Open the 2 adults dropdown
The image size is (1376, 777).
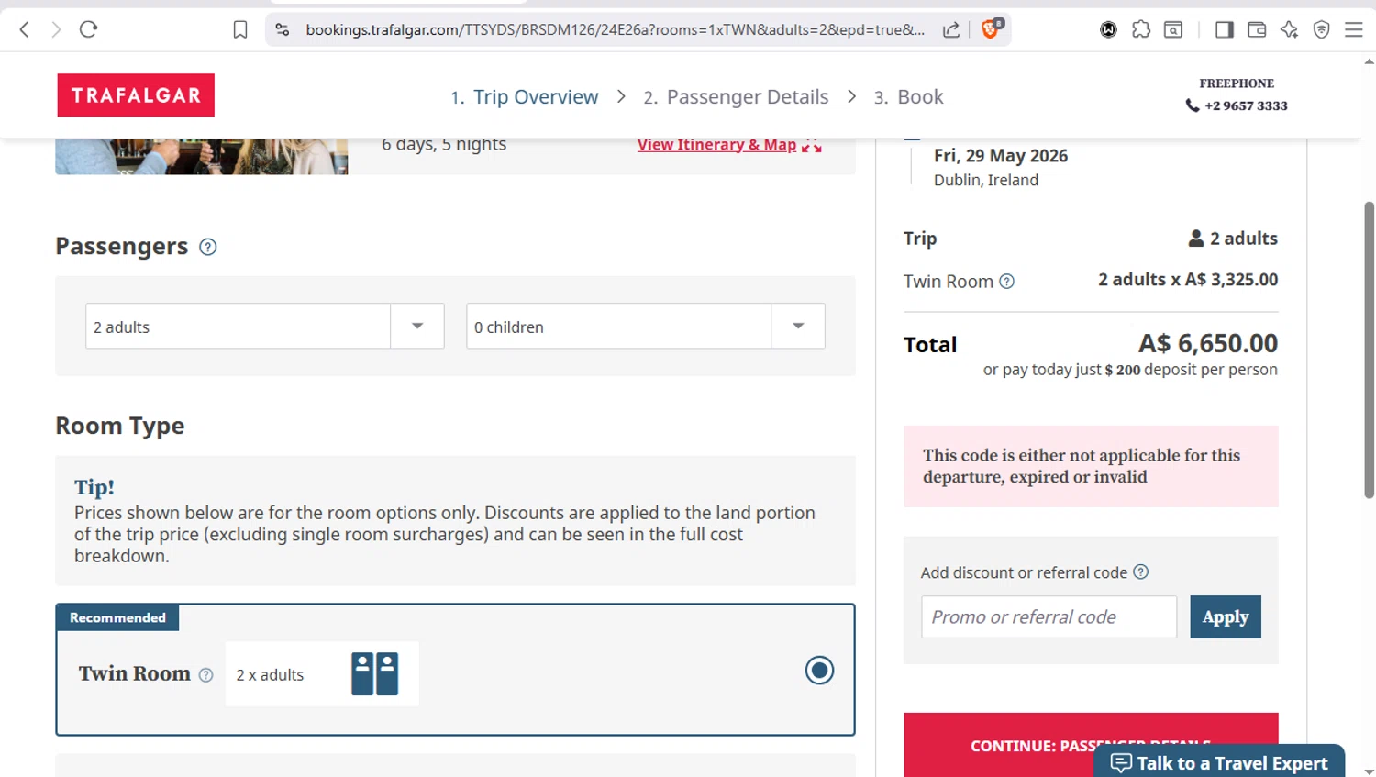click(265, 326)
